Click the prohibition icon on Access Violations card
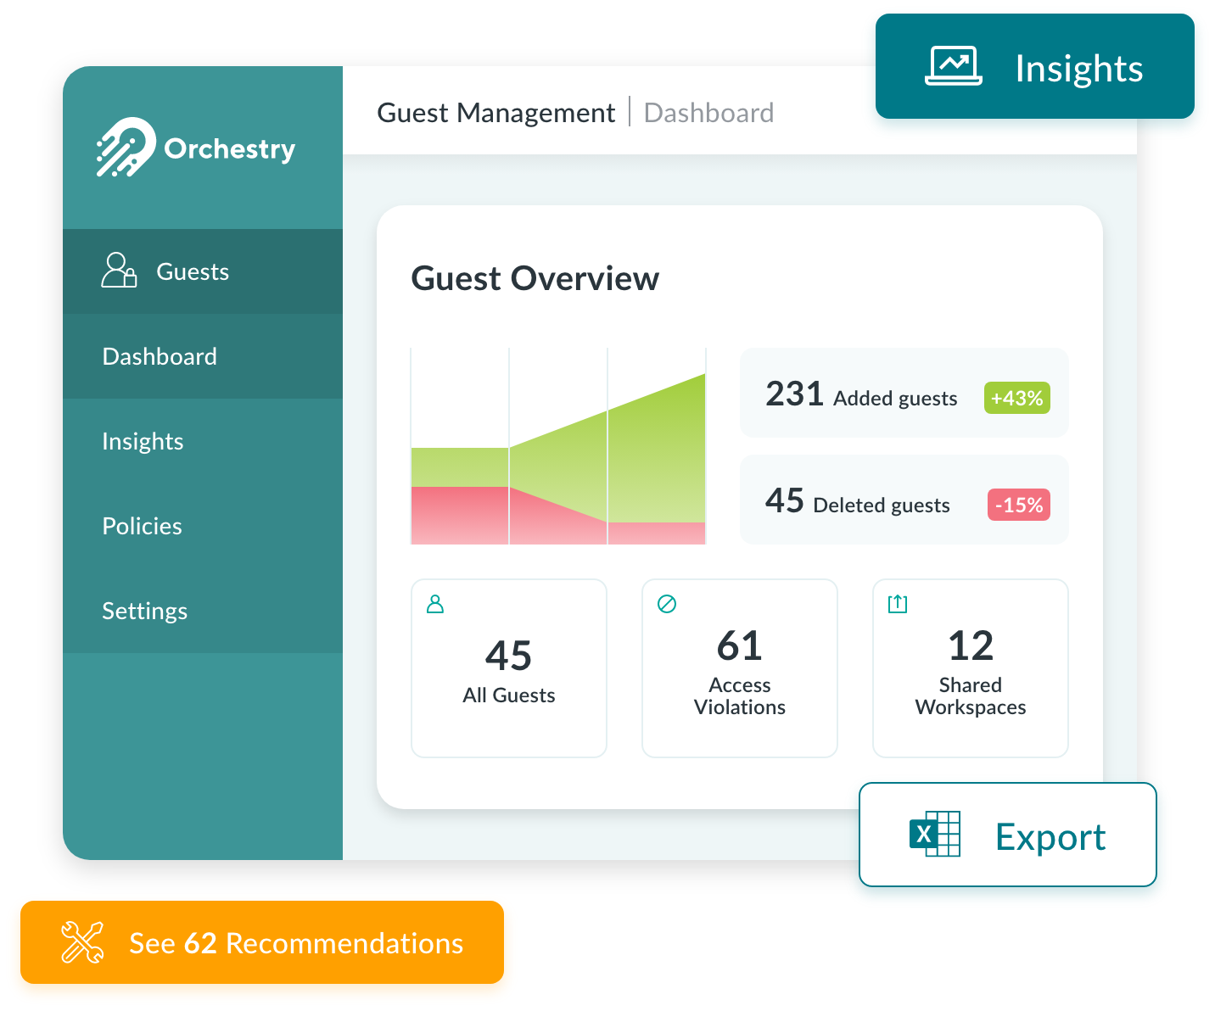1215x1011 pixels. 666,603
